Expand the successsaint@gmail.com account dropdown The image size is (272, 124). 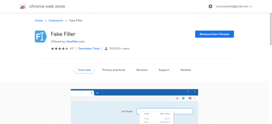coord(234,6)
